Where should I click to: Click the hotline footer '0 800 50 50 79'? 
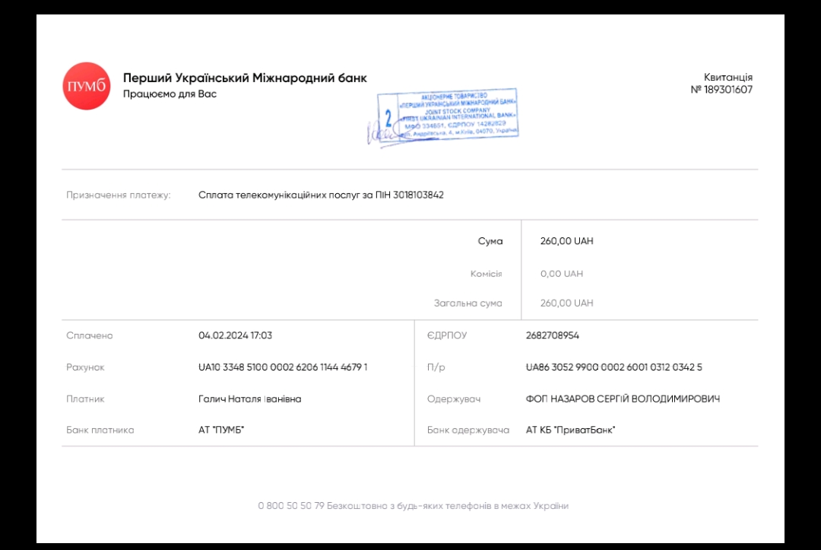pyautogui.click(x=291, y=506)
